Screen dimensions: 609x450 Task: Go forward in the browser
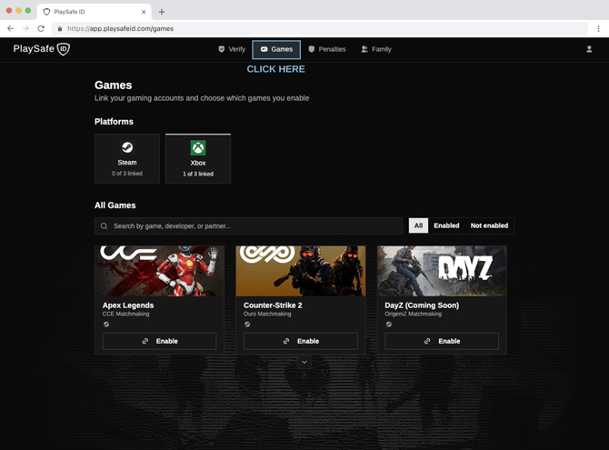[25, 28]
